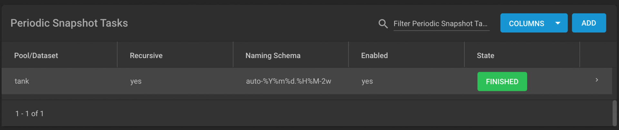Focus the Filter Periodic Snapshot Tasks field
Viewport: 619px width, 130px height.
click(441, 24)
